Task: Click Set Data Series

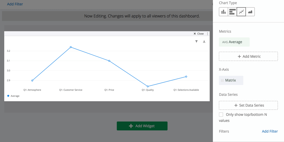Action: pos(248,105)
